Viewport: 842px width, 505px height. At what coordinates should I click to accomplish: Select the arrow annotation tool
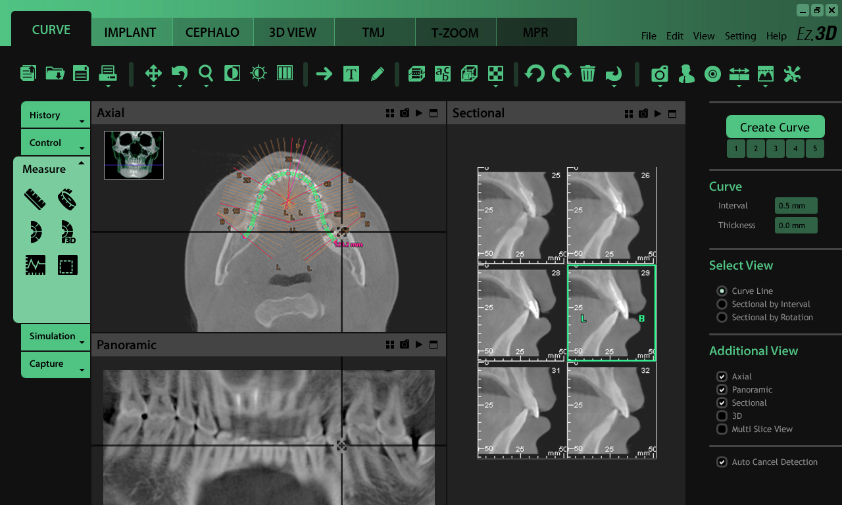click(x=324, y=74)
